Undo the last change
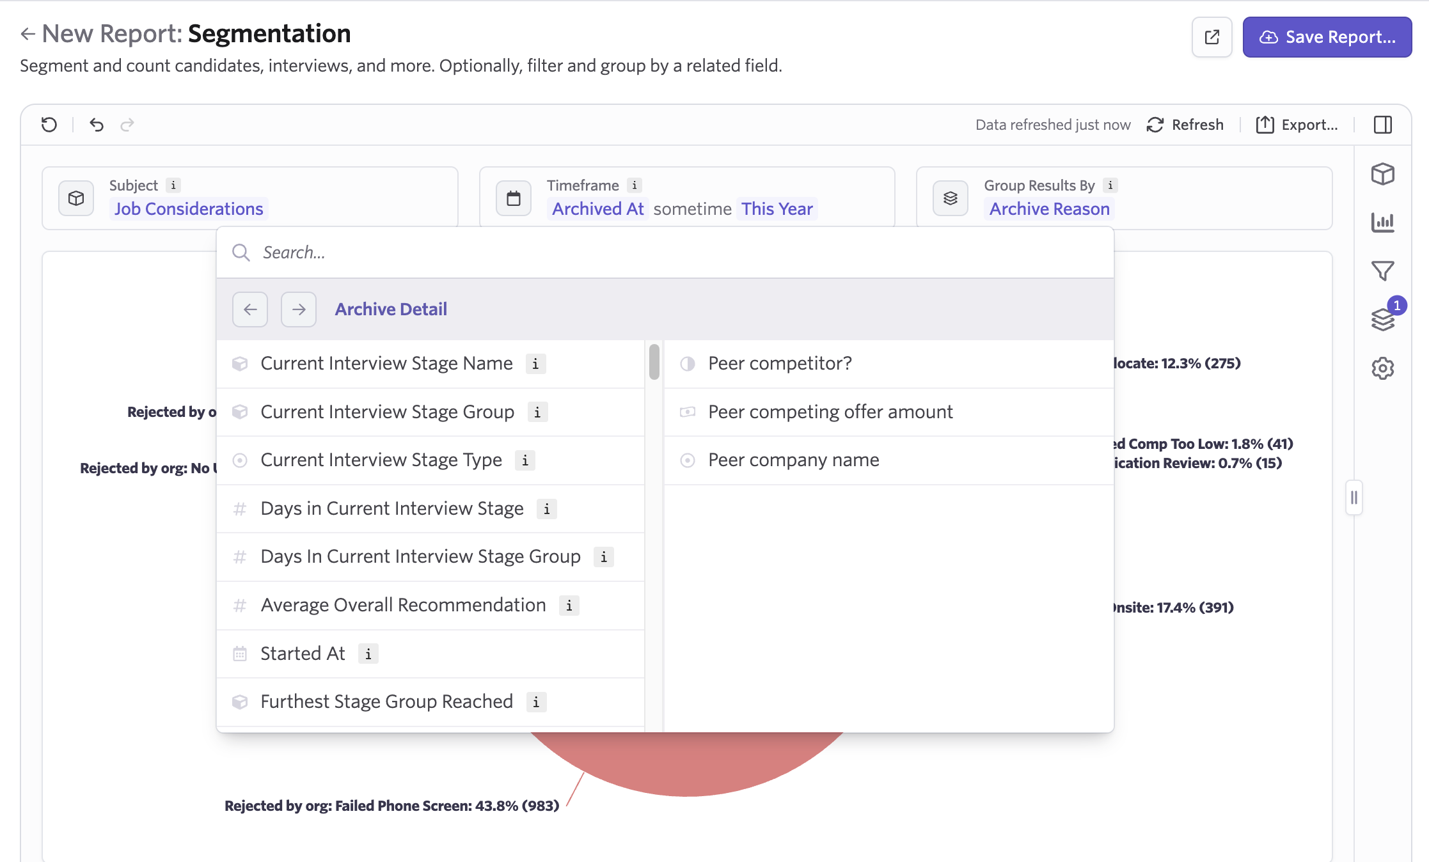 point(97,125)
